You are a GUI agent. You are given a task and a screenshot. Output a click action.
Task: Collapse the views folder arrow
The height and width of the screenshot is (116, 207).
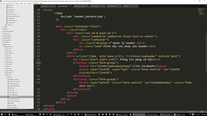(5, 75)
